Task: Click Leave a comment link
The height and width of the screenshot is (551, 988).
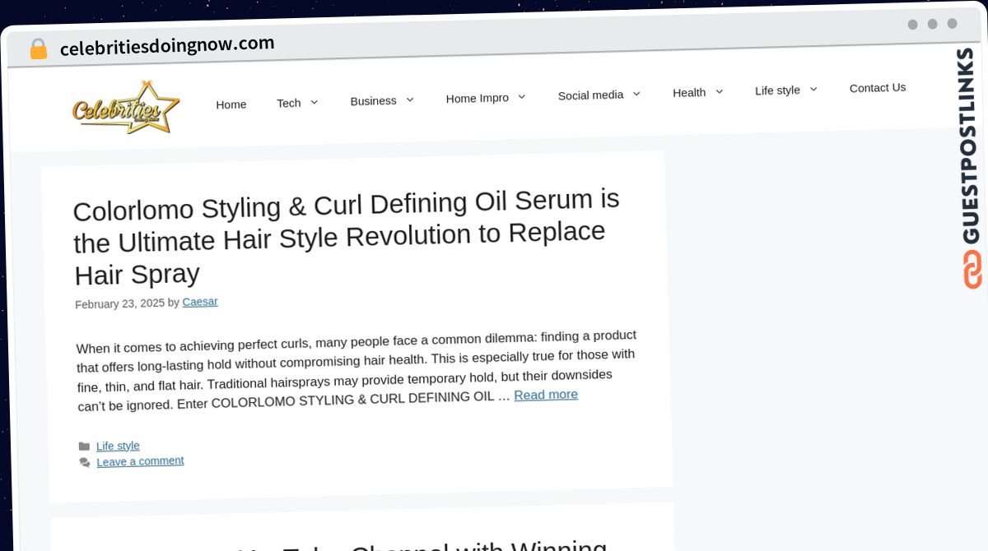Action: (140, 461)
